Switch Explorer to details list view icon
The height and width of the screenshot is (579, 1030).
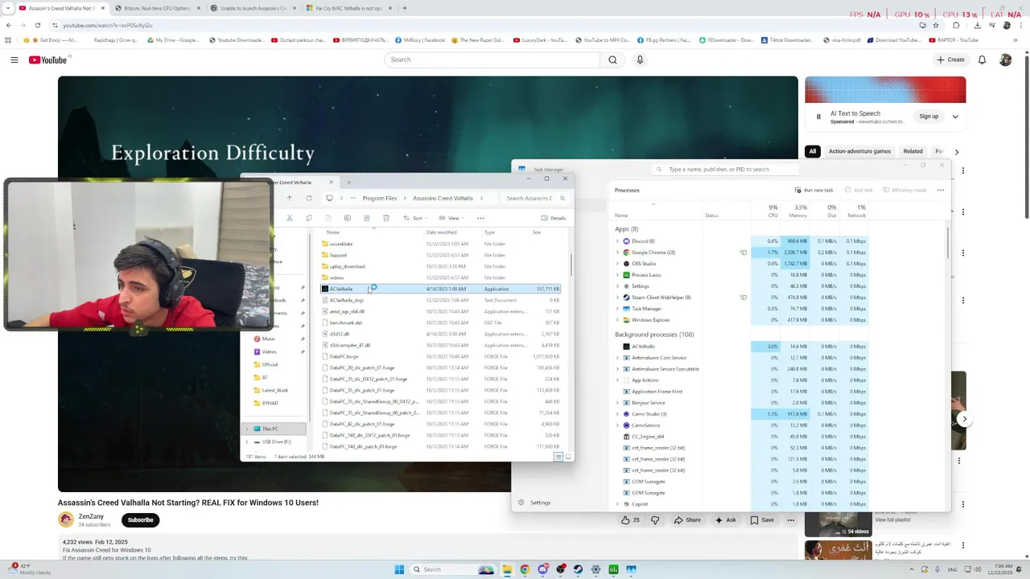click(x=558, y=457)
